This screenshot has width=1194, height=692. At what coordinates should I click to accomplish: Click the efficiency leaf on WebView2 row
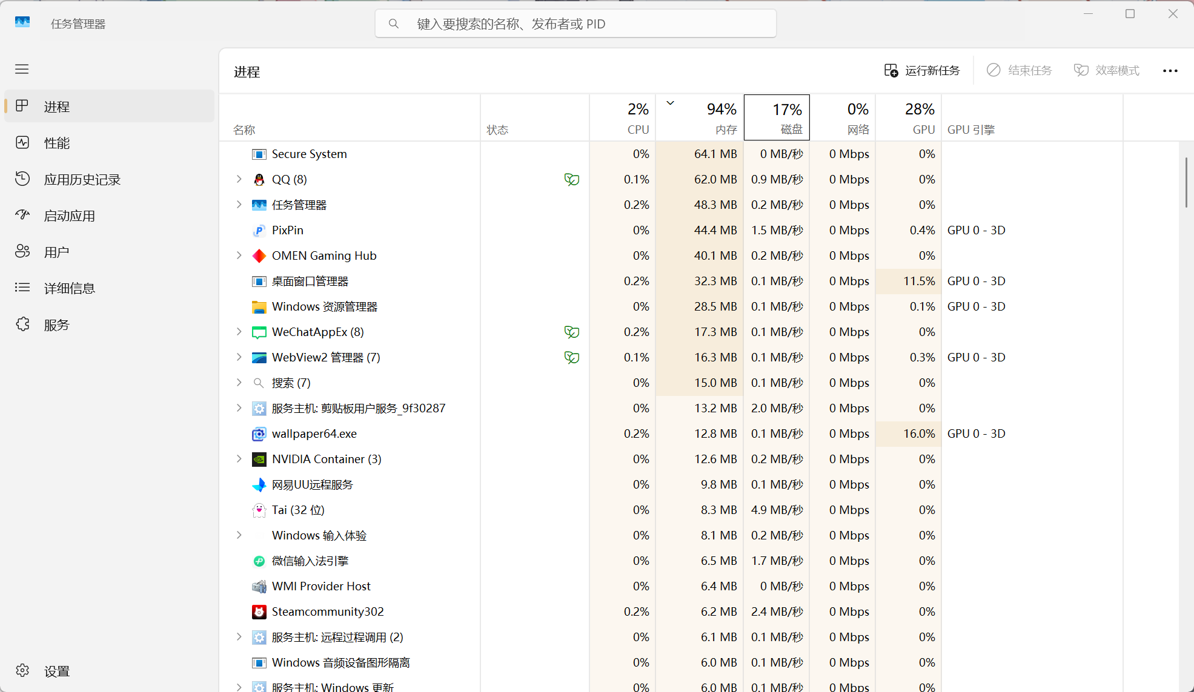coord(572,358)
